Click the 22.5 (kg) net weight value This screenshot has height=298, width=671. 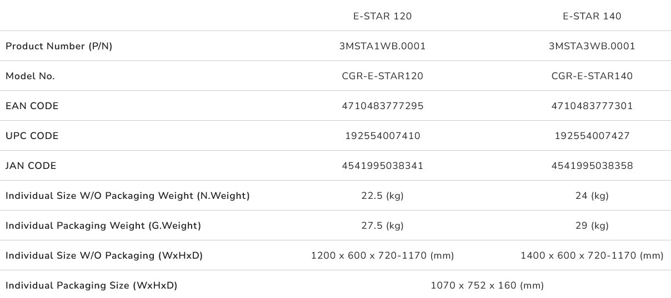pyautogui.click(x=382, y=196)
